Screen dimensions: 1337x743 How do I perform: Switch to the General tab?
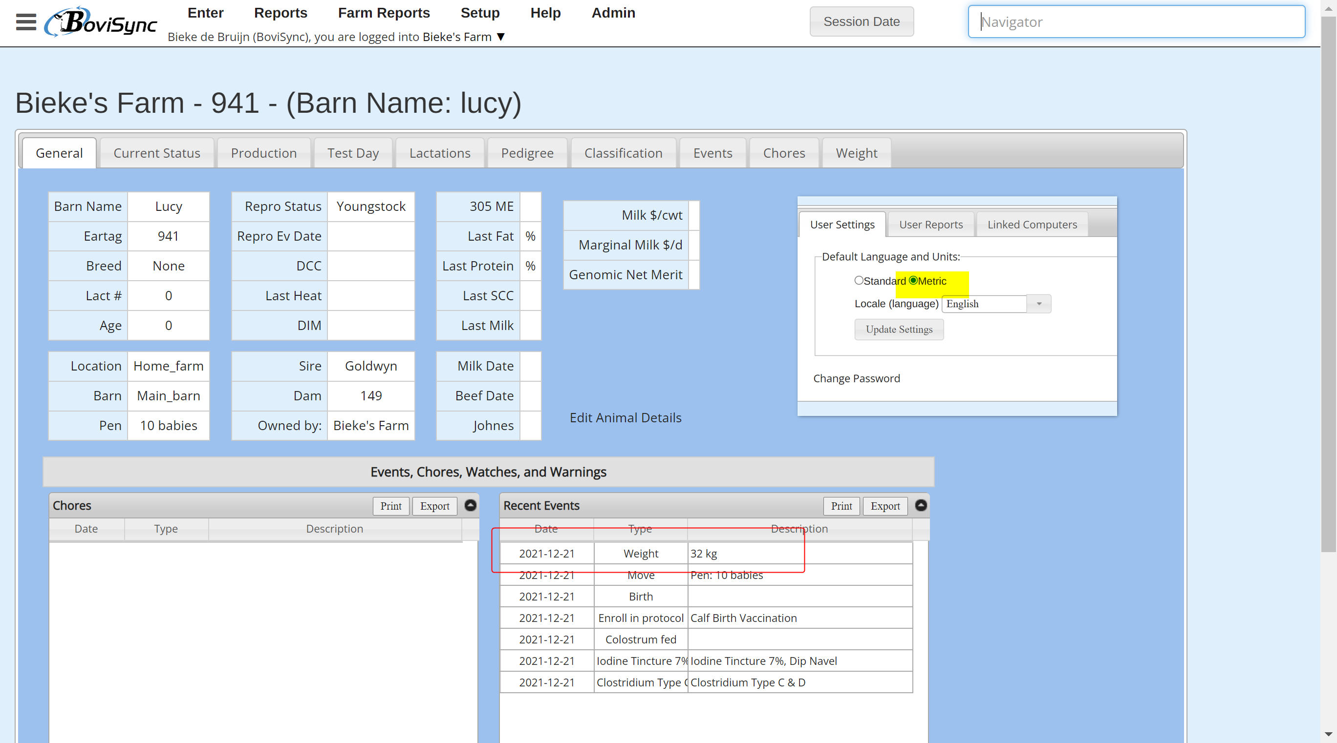[x=59, y=153]
